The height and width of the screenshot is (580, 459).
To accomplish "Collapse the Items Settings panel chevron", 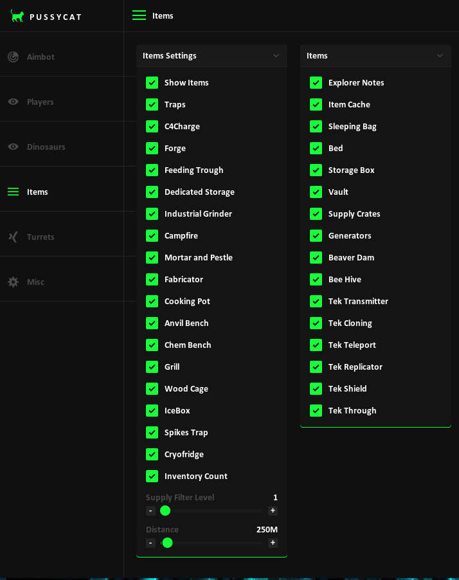I will pyautogui.click(x=276, y=55).
